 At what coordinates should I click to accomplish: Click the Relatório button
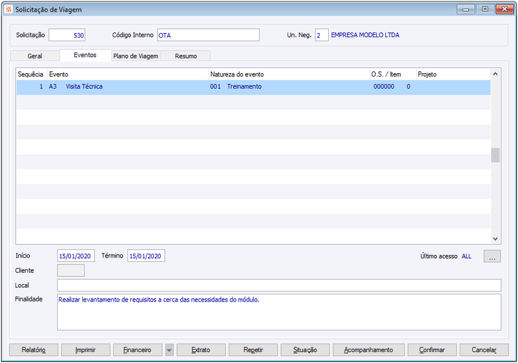[34, 350]
